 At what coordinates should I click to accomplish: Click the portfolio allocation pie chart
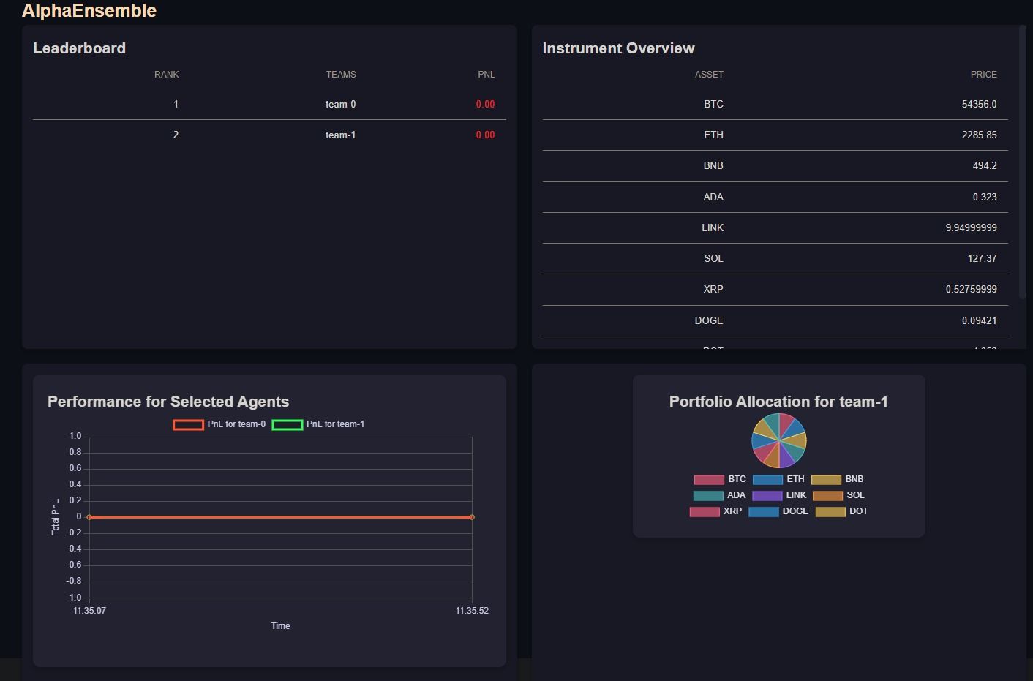(779, 440)
